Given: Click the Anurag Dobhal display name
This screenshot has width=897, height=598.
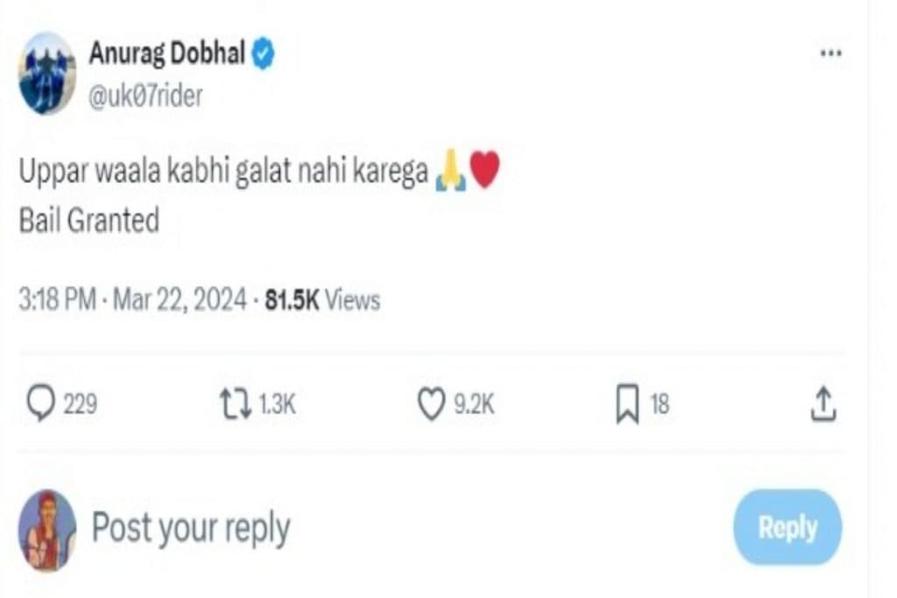Looking at the screenshot, I should 166,54.
